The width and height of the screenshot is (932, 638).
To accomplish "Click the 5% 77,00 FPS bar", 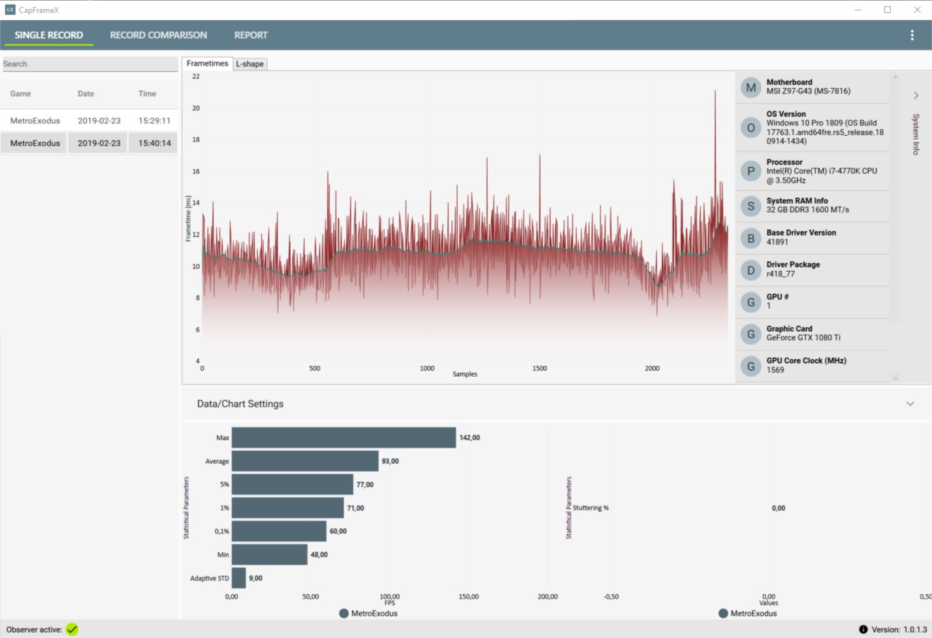I will pyautogui.click(x=293, y=485).
